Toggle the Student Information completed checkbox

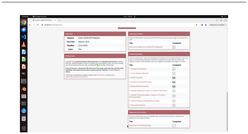174,69
